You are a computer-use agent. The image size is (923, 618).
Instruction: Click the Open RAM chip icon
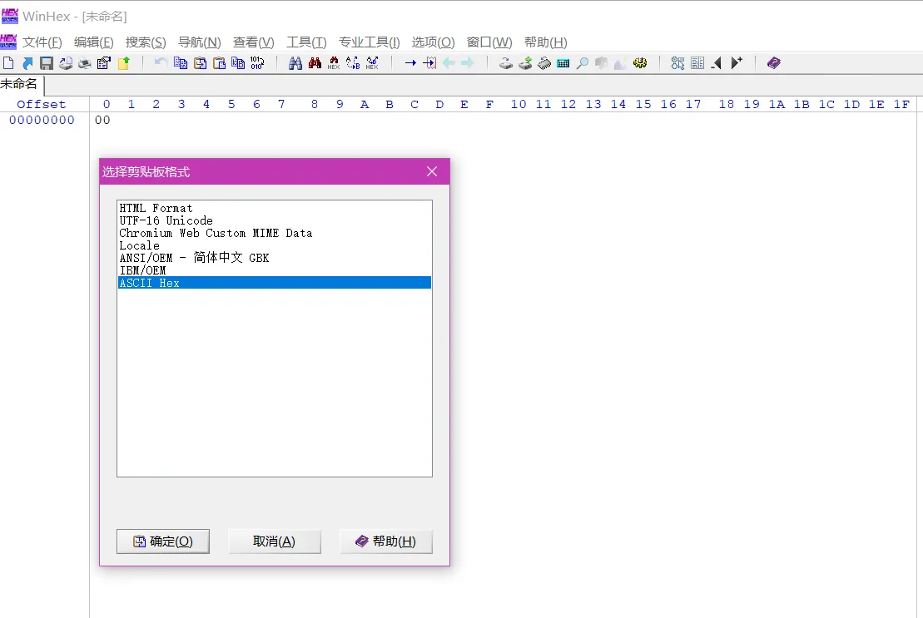[x=544, y=63]
